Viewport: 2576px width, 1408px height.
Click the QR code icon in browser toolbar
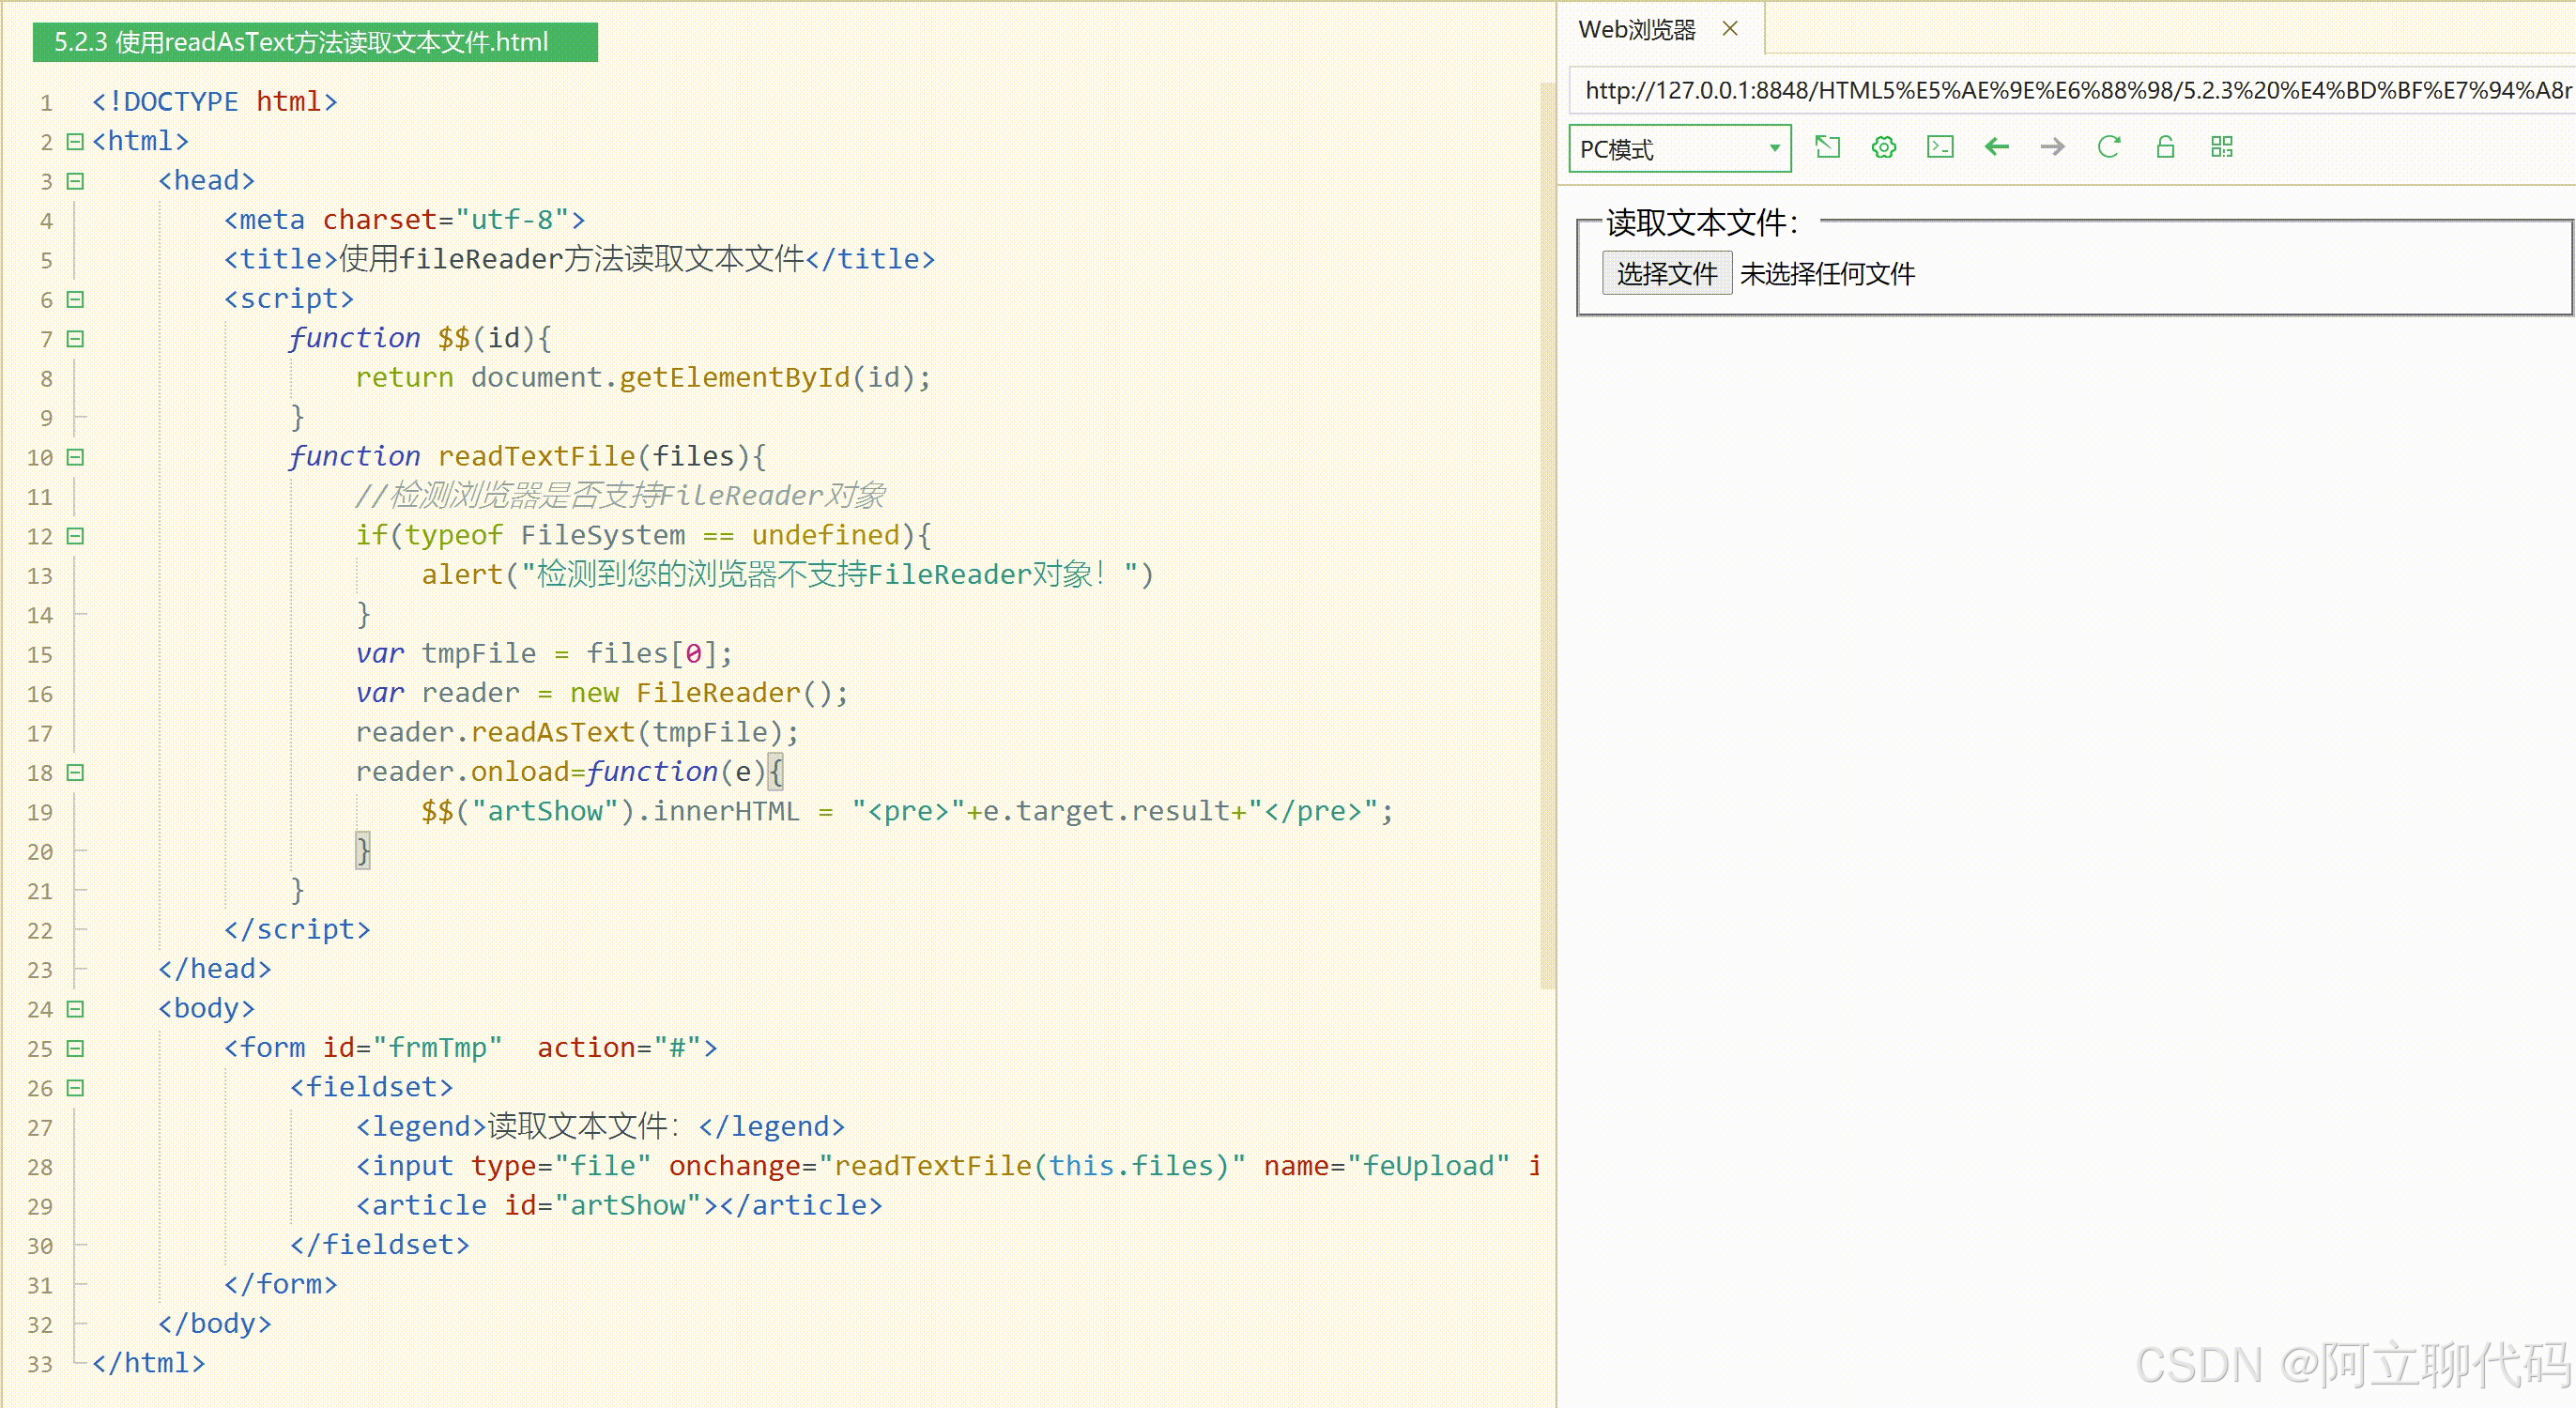pyautogui.click(x=2221, y=147)
